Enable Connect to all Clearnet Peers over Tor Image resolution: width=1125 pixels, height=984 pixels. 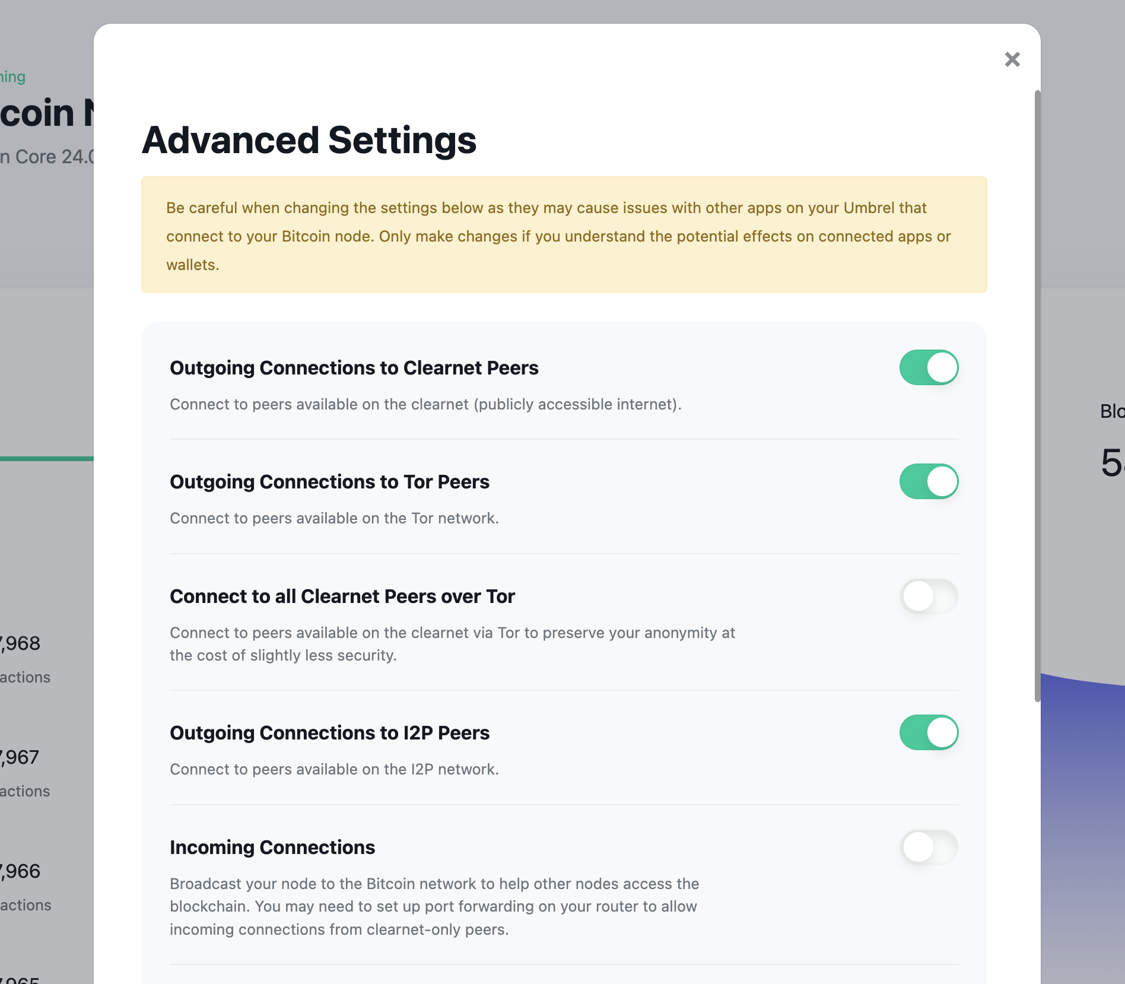coord(929,596)
